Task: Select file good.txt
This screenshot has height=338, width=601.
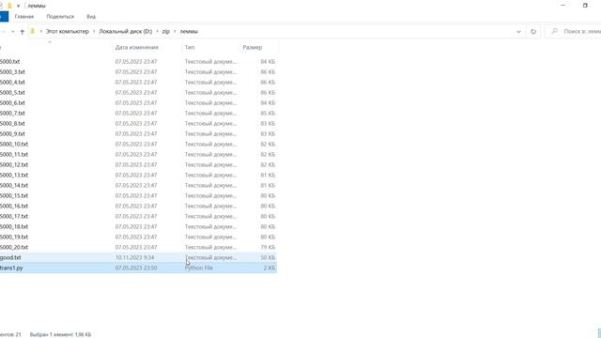Action: 10,257
